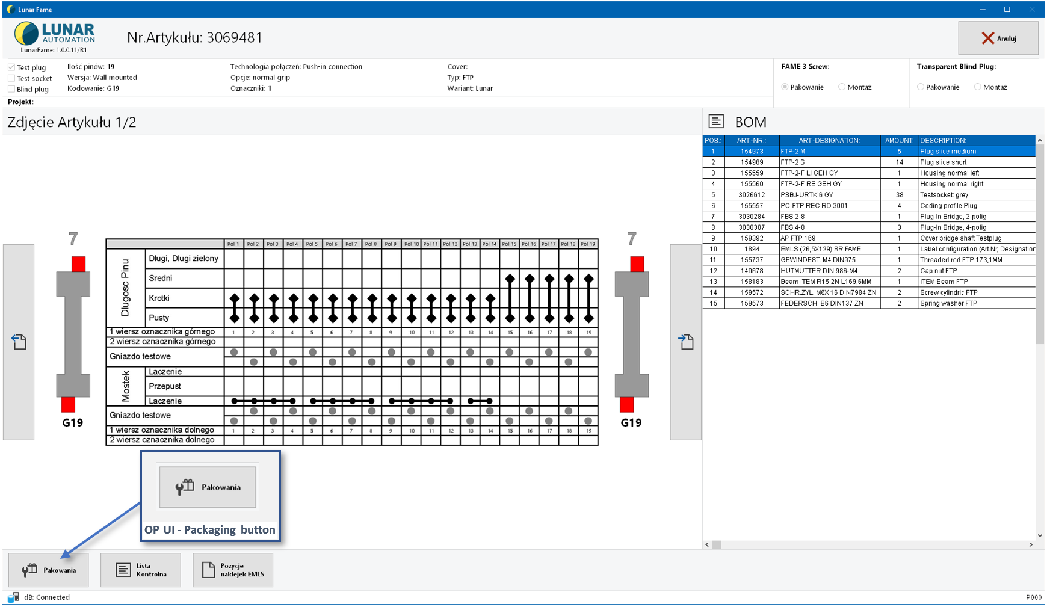Select BOM row PSBJ-URTK 6 GY
The width and height of the screenshot is (1047, 607).
869,195
